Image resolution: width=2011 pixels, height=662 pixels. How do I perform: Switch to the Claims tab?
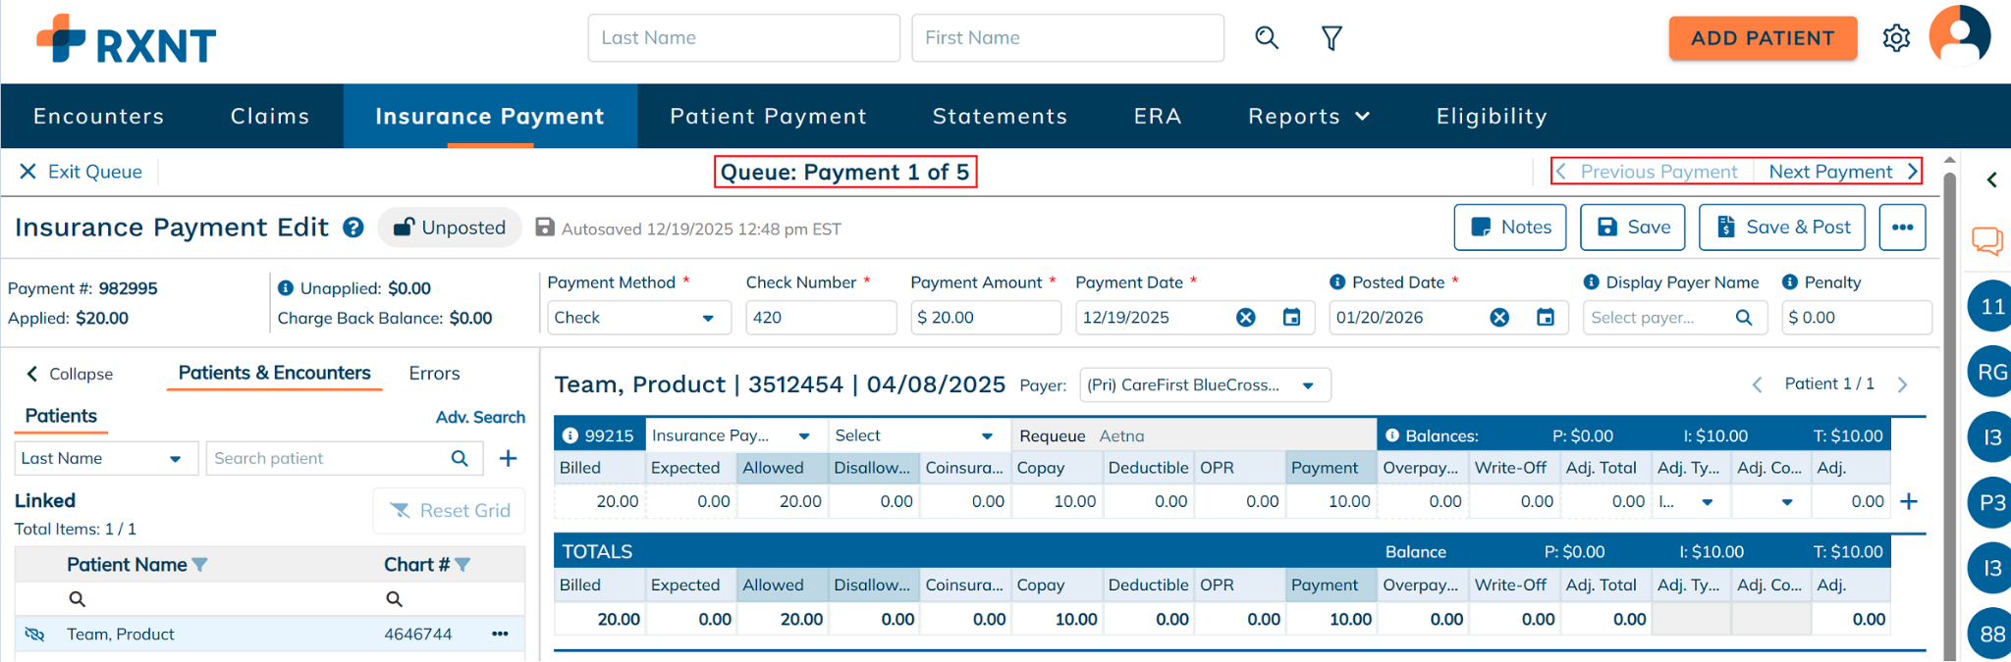[270, 116]
